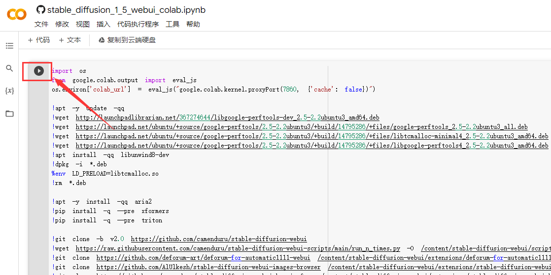Click the '!pip install -q --pre xformers' line
The image size is (551, 275).
point(110,211)
